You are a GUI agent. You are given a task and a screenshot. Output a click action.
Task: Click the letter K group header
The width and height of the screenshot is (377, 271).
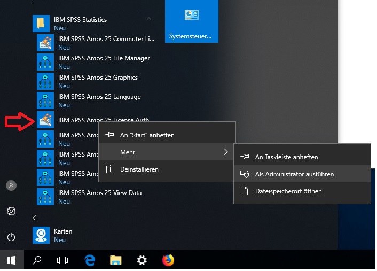(x=34, y=218)
